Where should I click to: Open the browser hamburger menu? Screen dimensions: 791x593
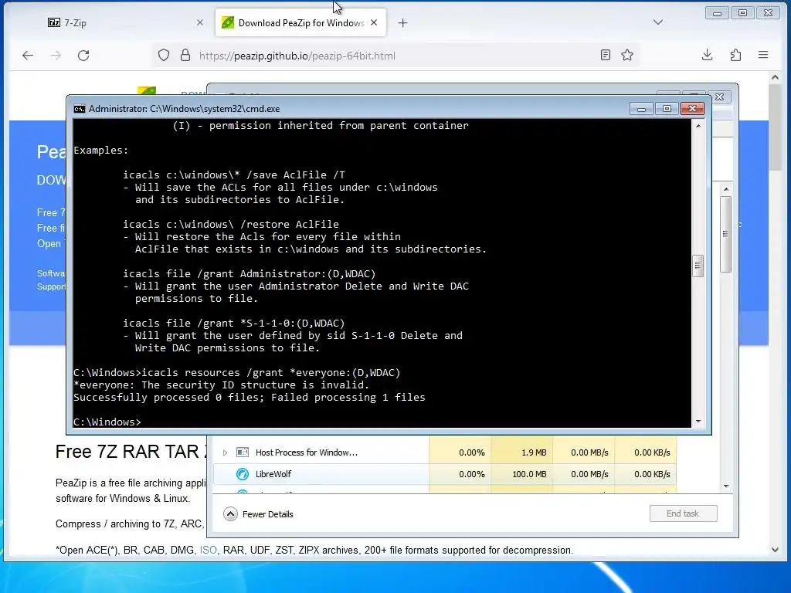click(763, 55)
